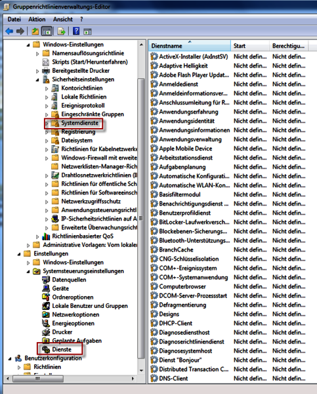
Task: Click the Export list toolbar icon
Action: coord(61,32)
